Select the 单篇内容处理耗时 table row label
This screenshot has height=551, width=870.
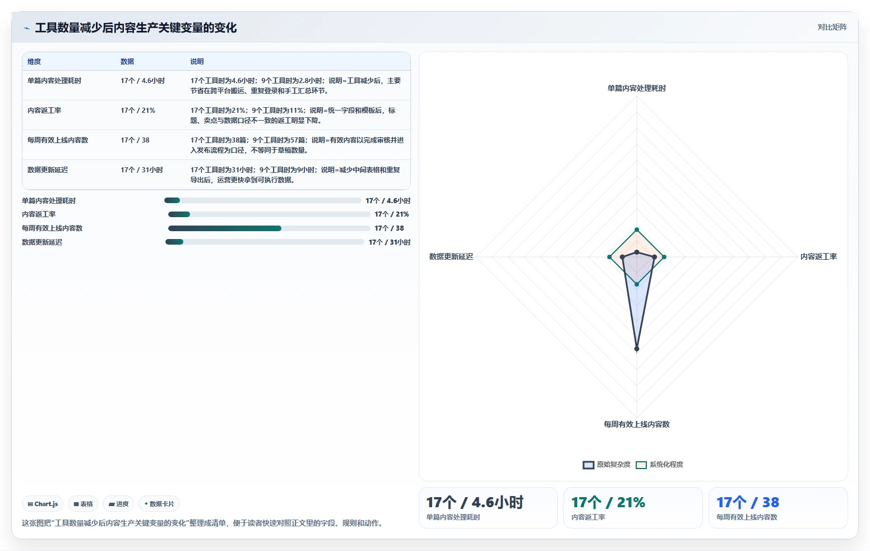(54, 81)
